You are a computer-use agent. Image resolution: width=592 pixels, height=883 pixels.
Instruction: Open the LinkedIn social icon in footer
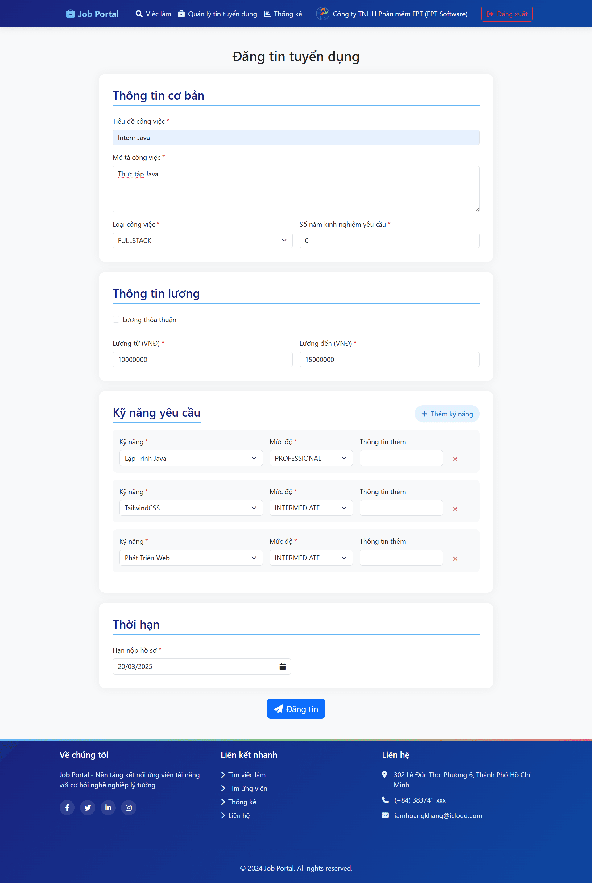pyautogui.click(x=108, y=807)
